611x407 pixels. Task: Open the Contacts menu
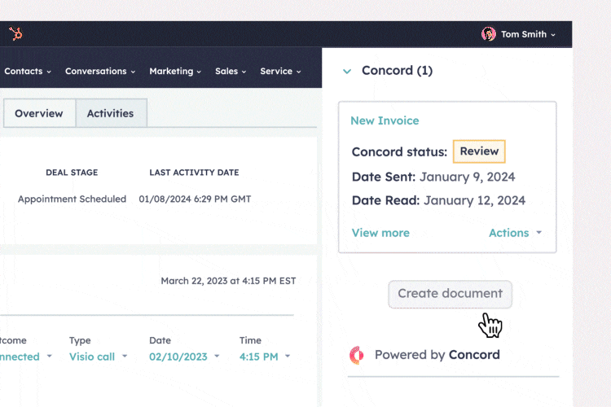(28, 72)
